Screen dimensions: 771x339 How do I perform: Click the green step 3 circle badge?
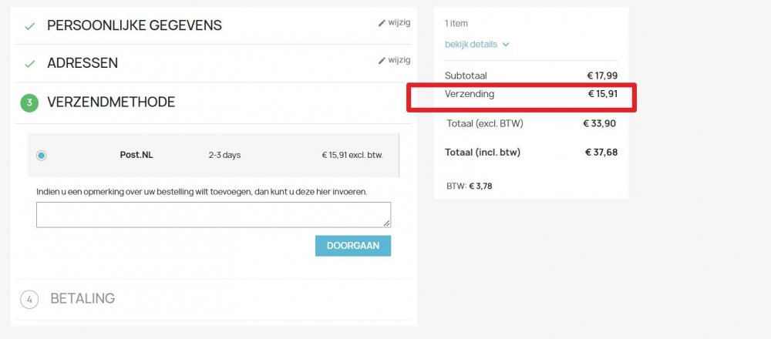(x=29, y=102)
